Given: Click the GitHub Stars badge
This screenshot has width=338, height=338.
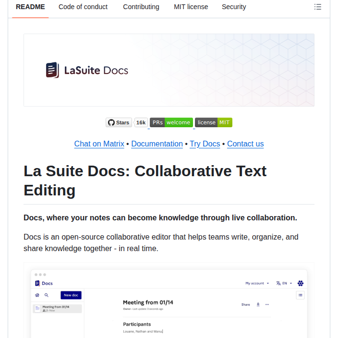Looking at the screenshot, I should [119, 122].
